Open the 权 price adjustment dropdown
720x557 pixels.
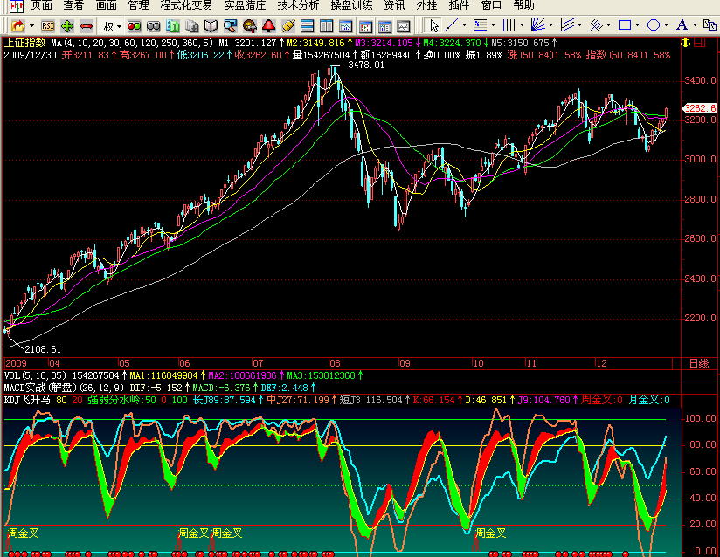(112, 26)
